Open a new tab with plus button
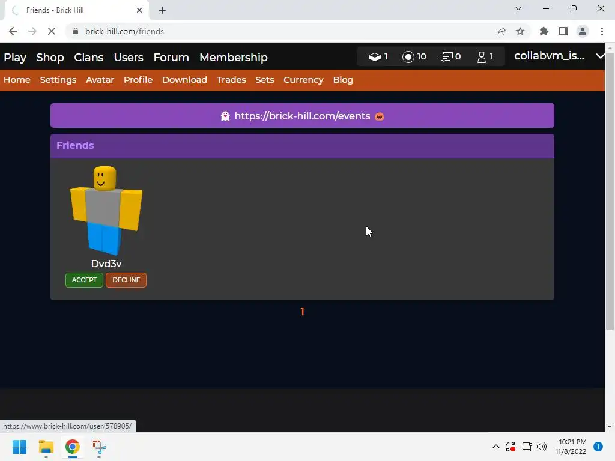Viewport: 615px width, 461px height. [x=162, y=10]
